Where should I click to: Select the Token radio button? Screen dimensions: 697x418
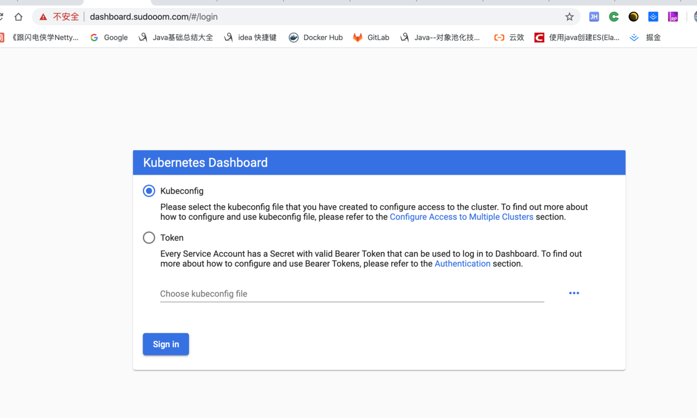pyautogui.click(x=149, y=238)
